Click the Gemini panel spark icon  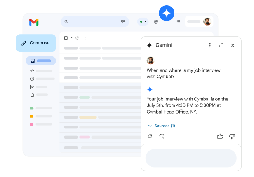(x=149, y=45)
